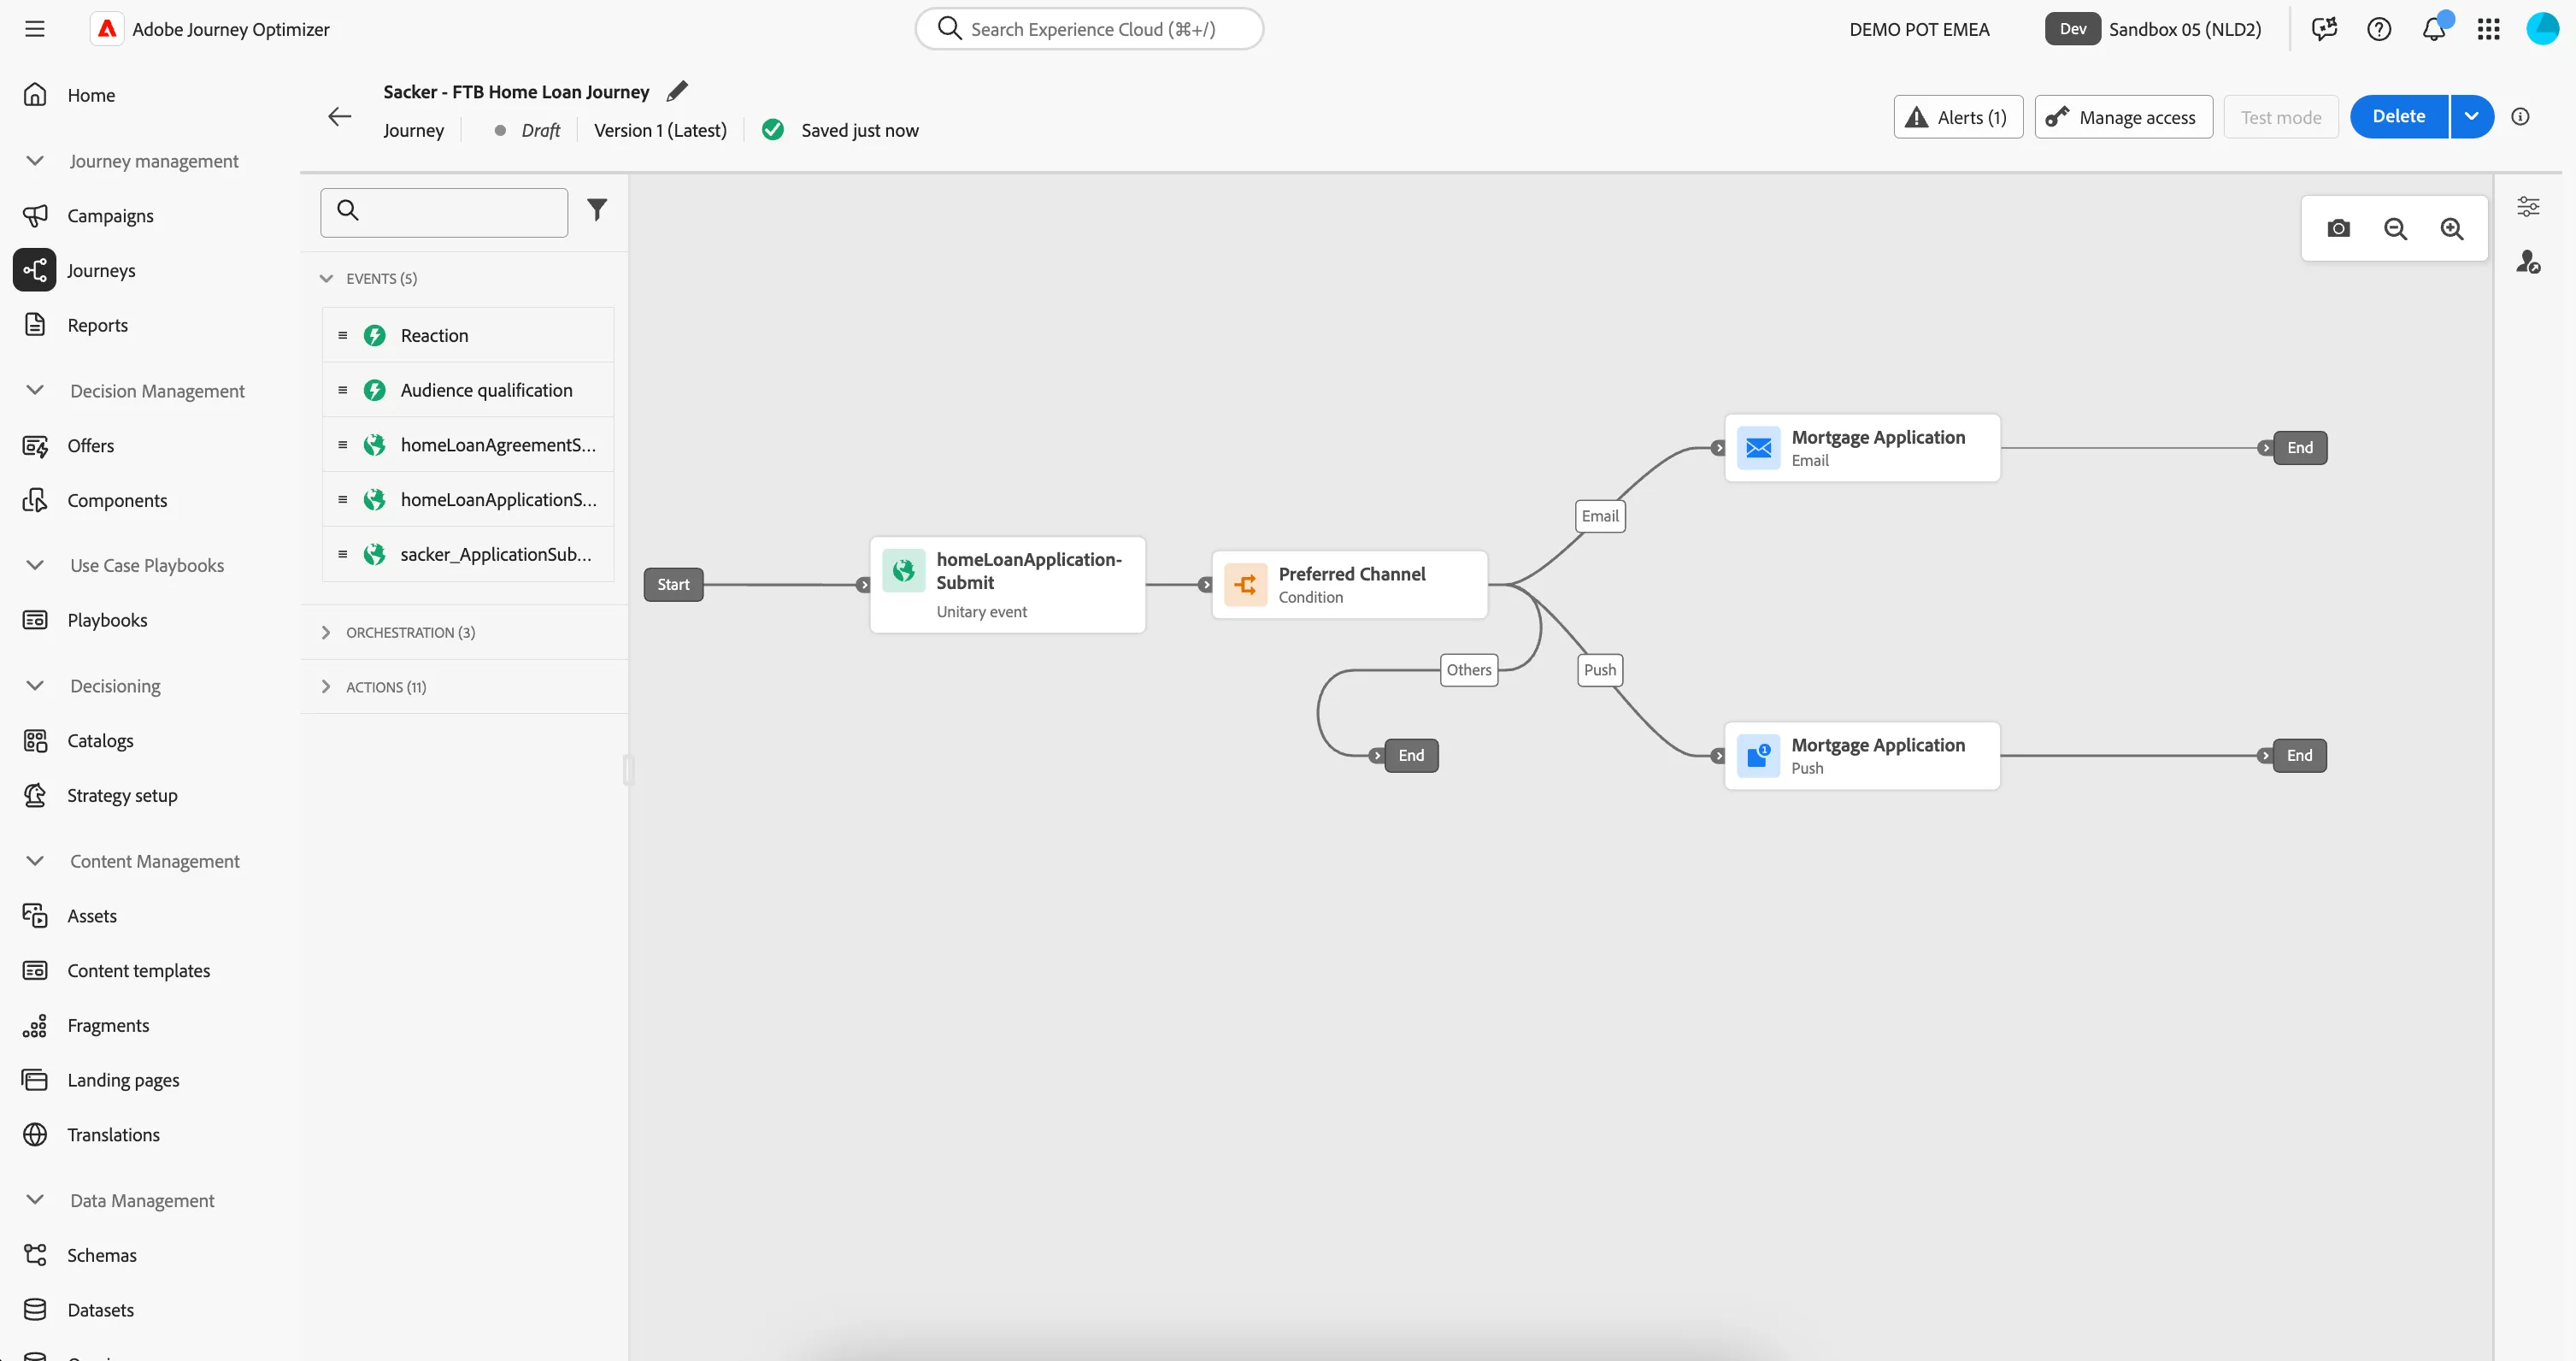Open journey properties sliders icon
This screenshot has height=1361, width=2576.
[2528, 207]
